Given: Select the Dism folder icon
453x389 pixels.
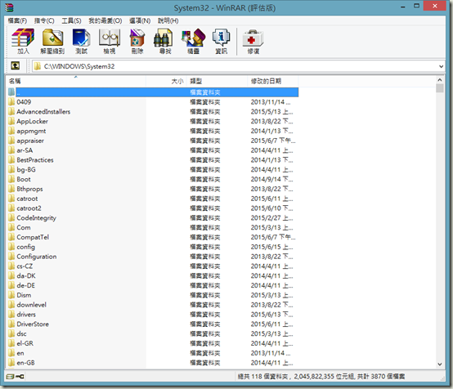Looking at the screenshot, I should click(11, 295).
